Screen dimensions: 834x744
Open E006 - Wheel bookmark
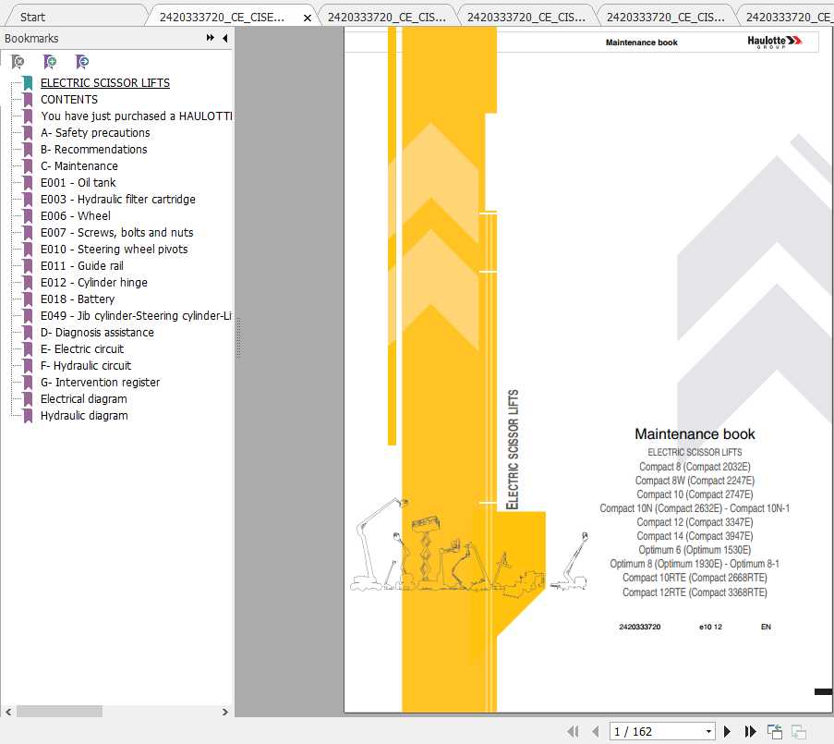pos(76,215)
